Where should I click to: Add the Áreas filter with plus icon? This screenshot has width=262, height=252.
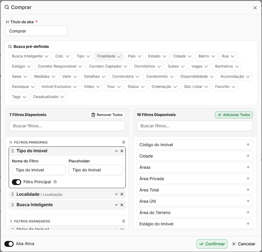tap(248, 167)
